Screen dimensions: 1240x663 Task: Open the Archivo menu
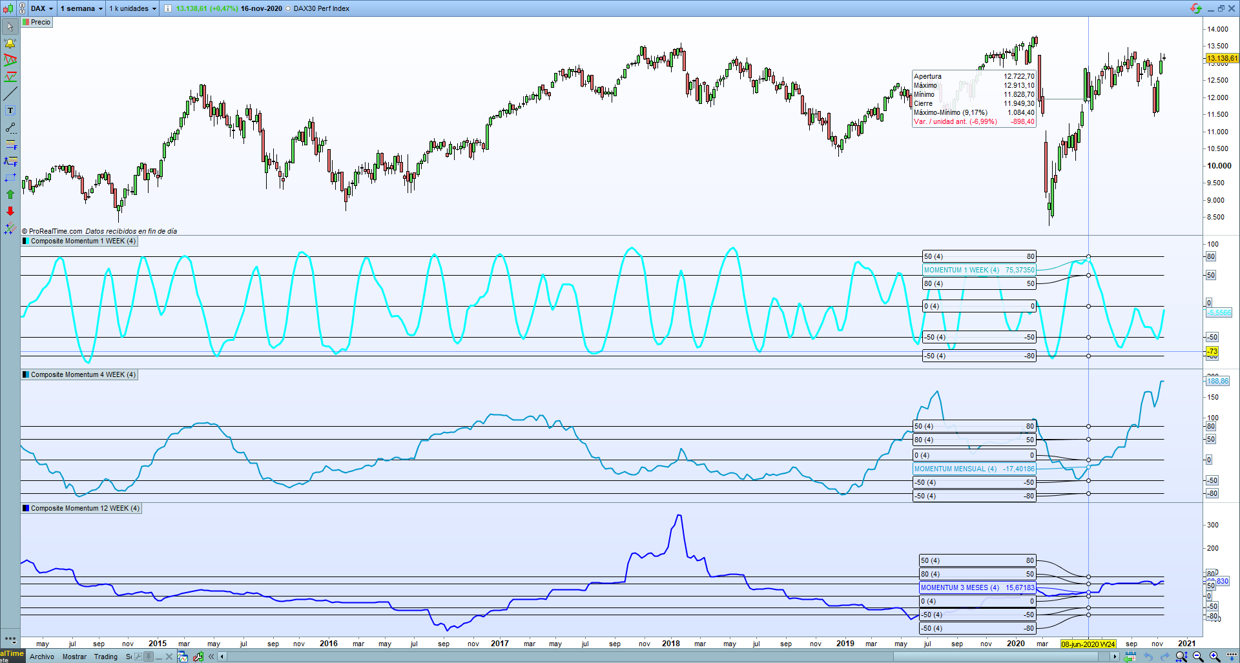[42, 657]
